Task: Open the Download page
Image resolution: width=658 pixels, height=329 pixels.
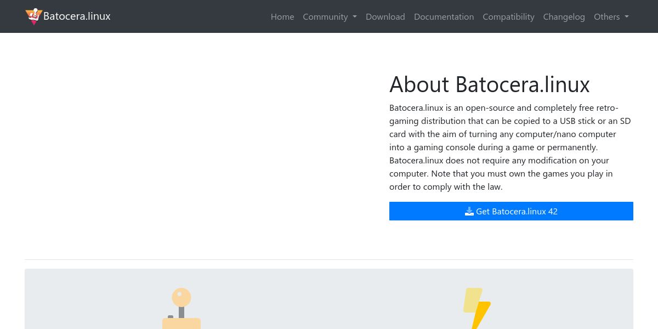Action: point(385,16)
